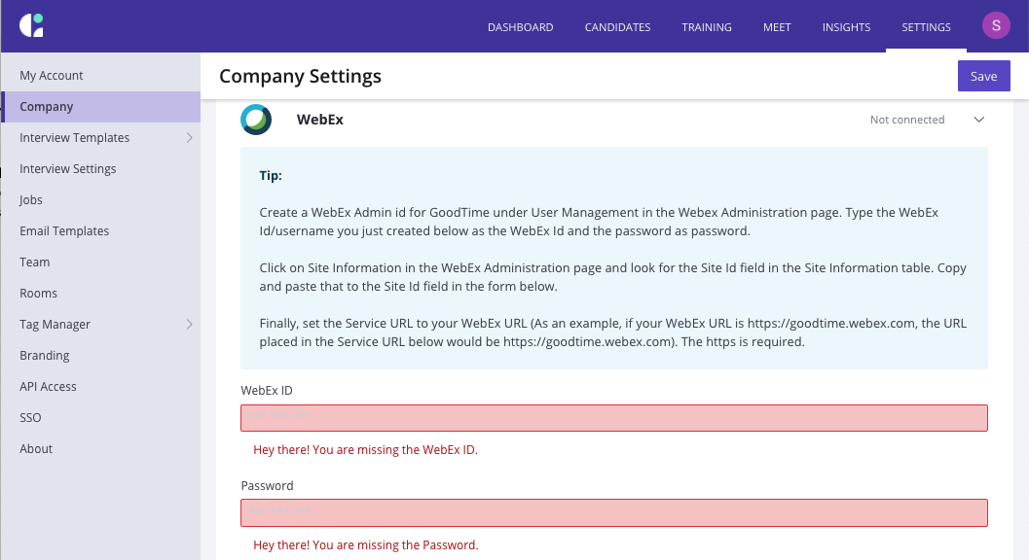The height and width of the screenshot is (560, 1029).
Task: Go to the Branding settings
Action: click(x=45, y=356)
